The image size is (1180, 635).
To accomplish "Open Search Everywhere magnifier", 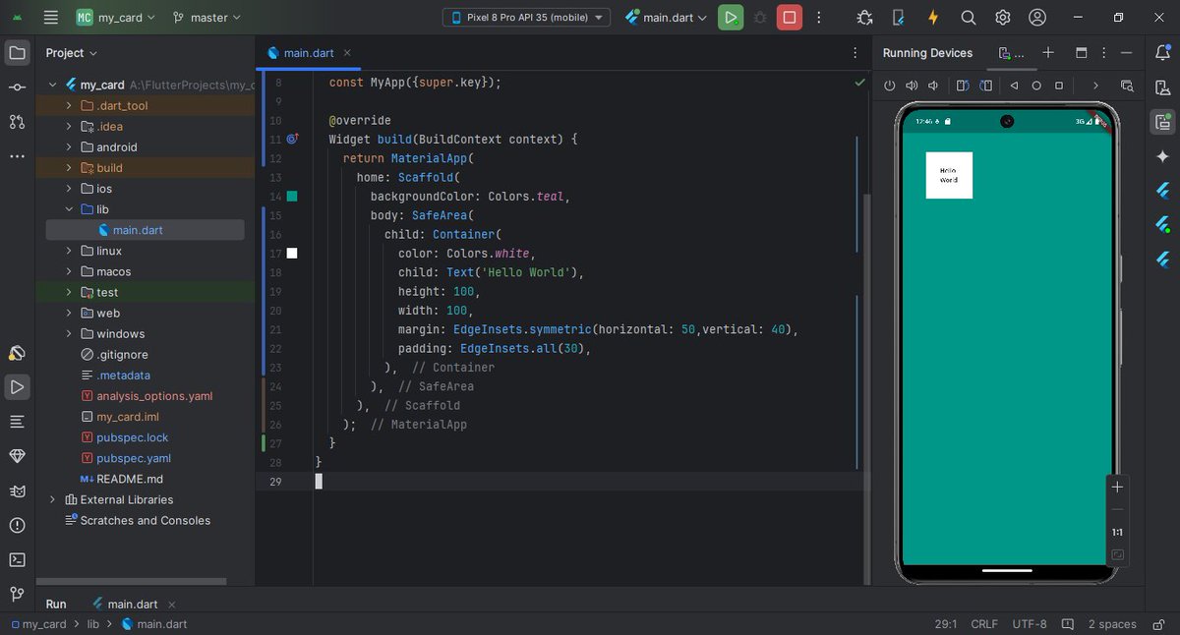I will (969, 18).
